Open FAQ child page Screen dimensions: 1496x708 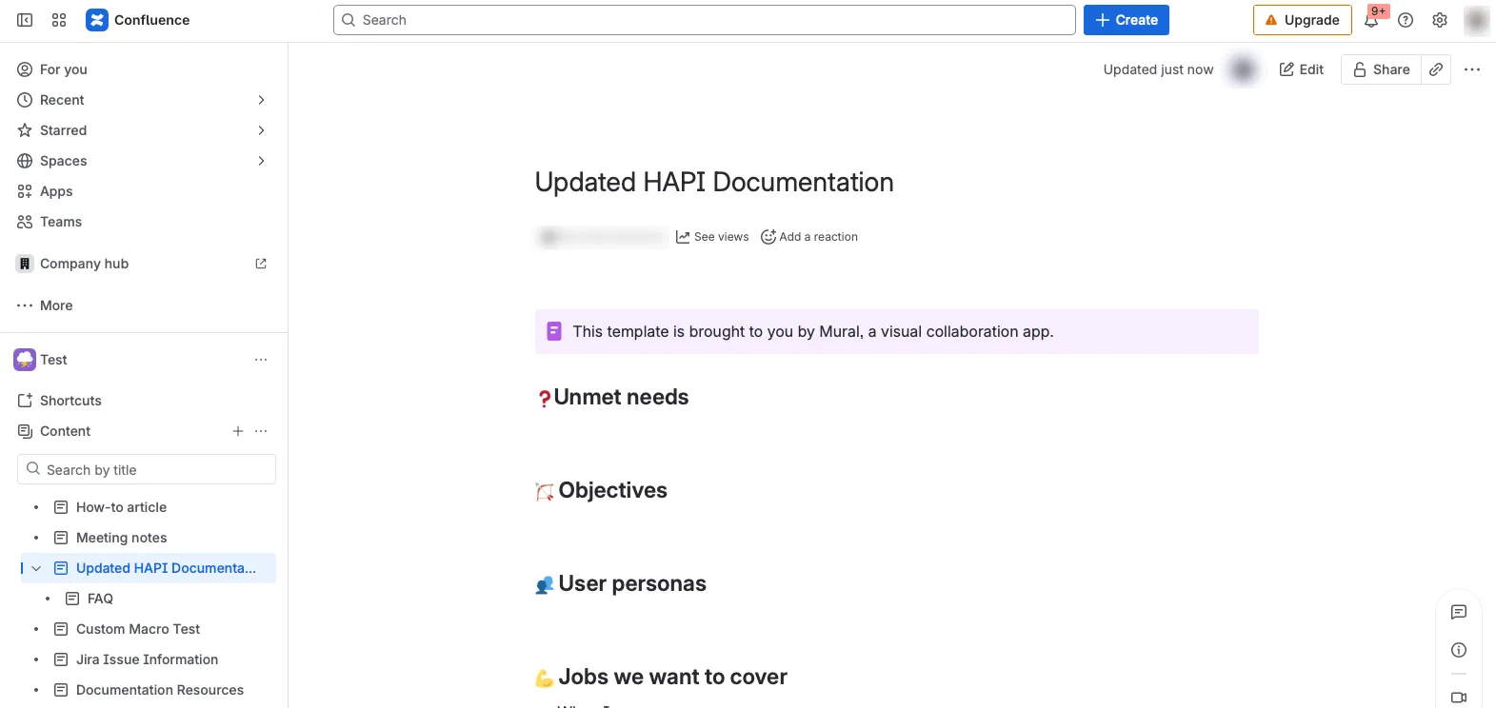(x=100, y=599)
